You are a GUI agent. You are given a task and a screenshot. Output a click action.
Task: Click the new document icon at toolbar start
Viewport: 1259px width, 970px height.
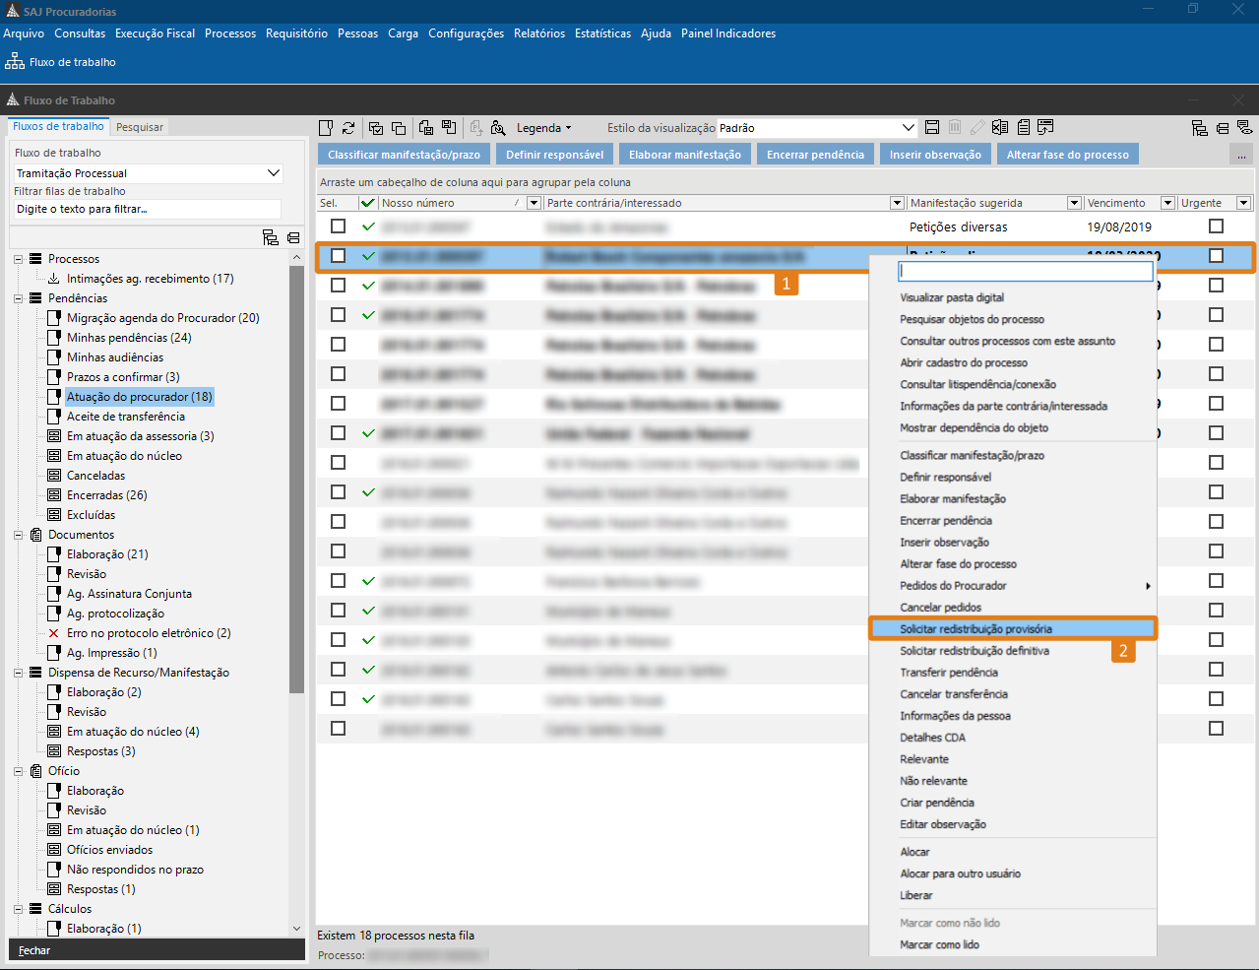[326, 128]
